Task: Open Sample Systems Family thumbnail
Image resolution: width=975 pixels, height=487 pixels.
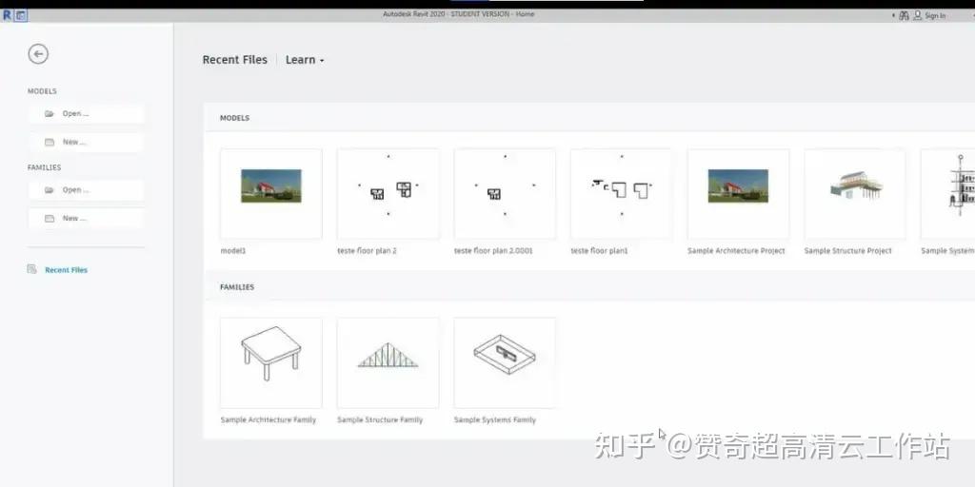Action: pos(505,362)
